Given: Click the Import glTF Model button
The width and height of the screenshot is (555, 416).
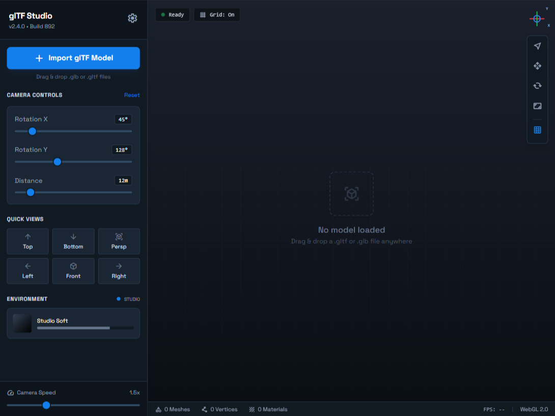Looking at the screenshot, I should 73,58.
